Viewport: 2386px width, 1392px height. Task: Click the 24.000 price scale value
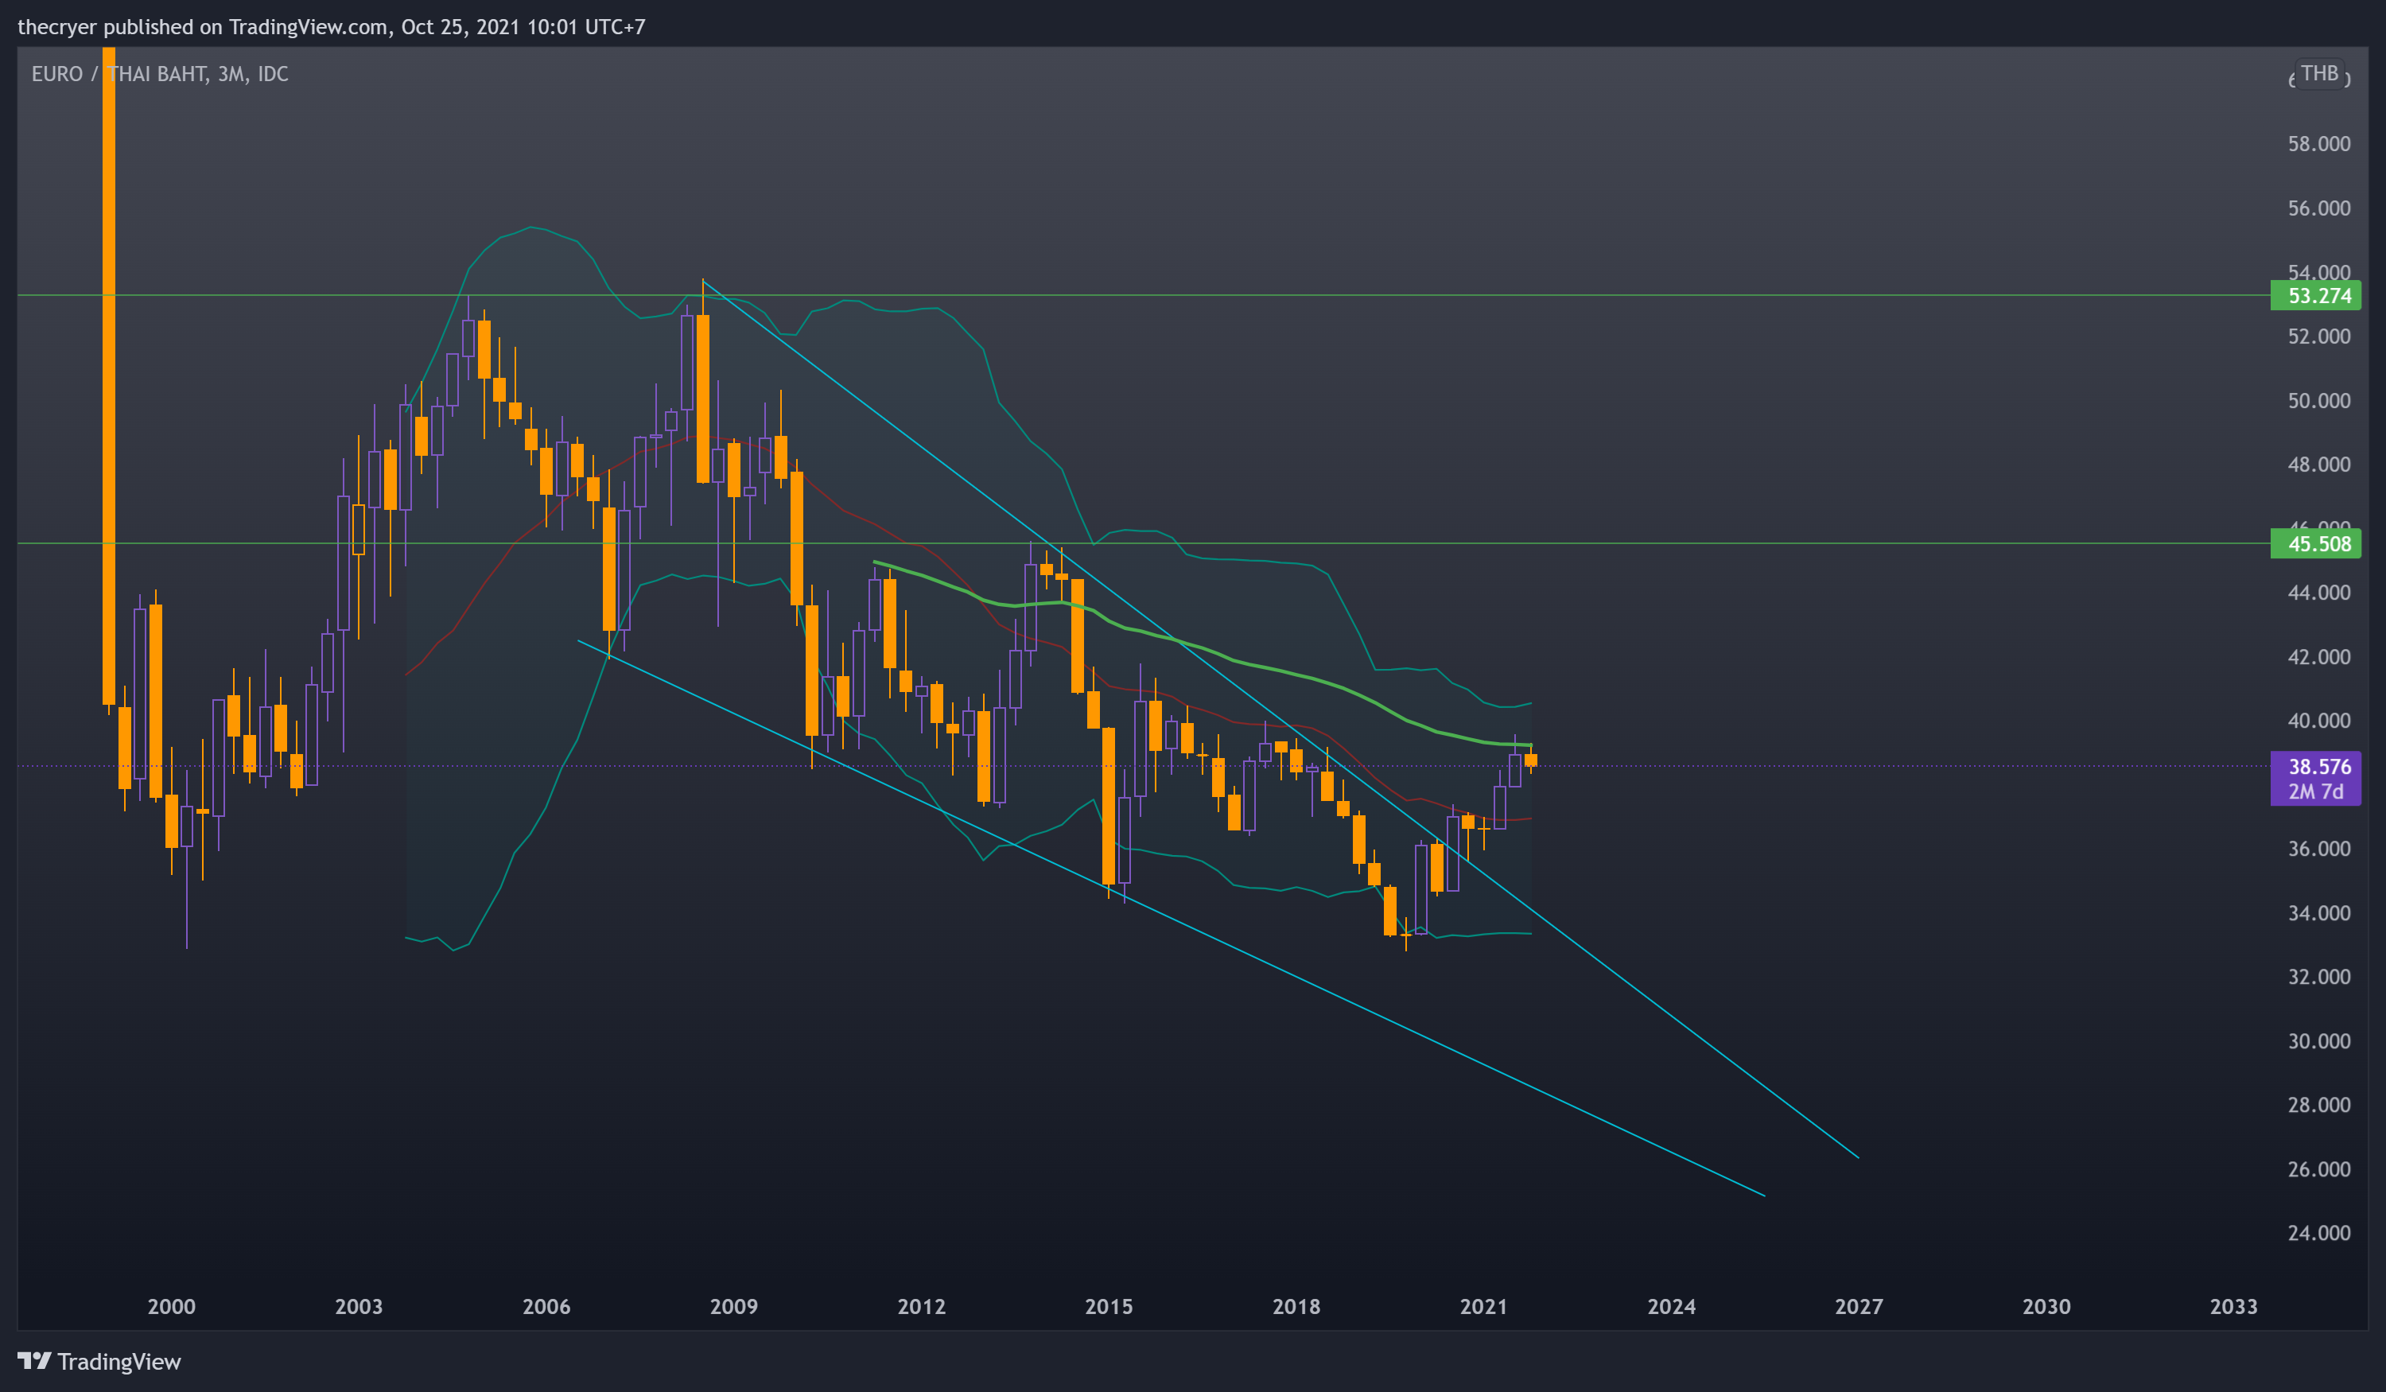pos(2318,1233)
